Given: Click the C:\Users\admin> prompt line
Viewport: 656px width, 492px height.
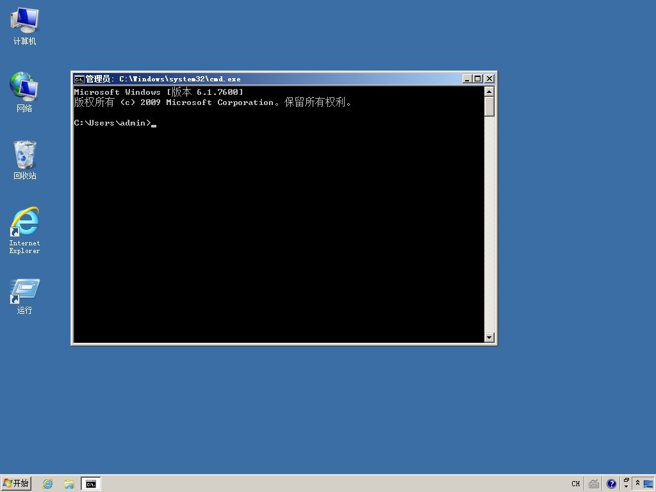Looking at the screenshot, I should (112, 123).
